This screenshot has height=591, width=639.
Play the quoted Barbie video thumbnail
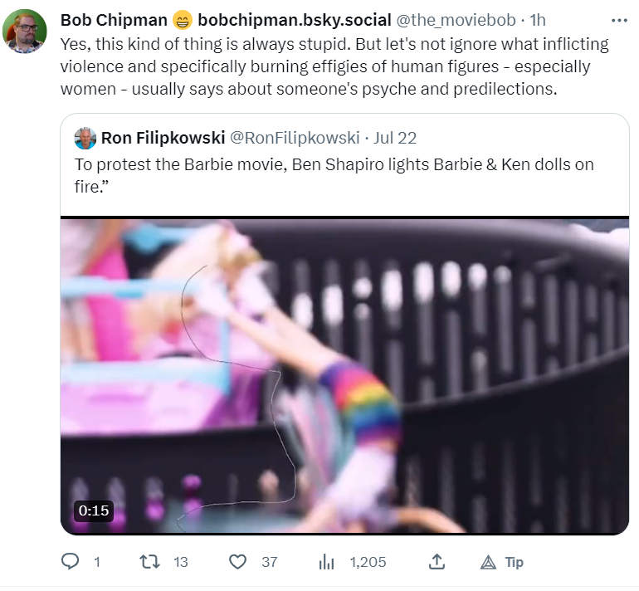click(344, 375)
